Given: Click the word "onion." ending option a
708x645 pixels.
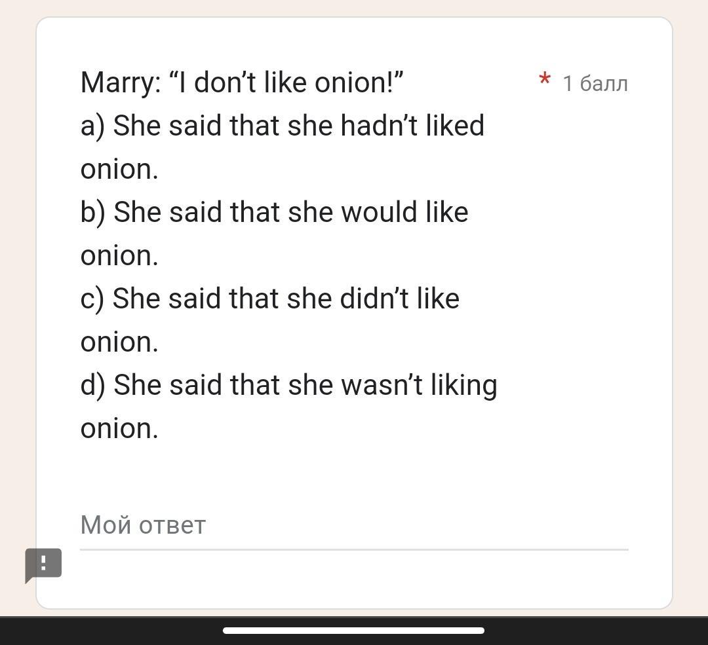Looking at the screenshot, I should pos(119,170).
